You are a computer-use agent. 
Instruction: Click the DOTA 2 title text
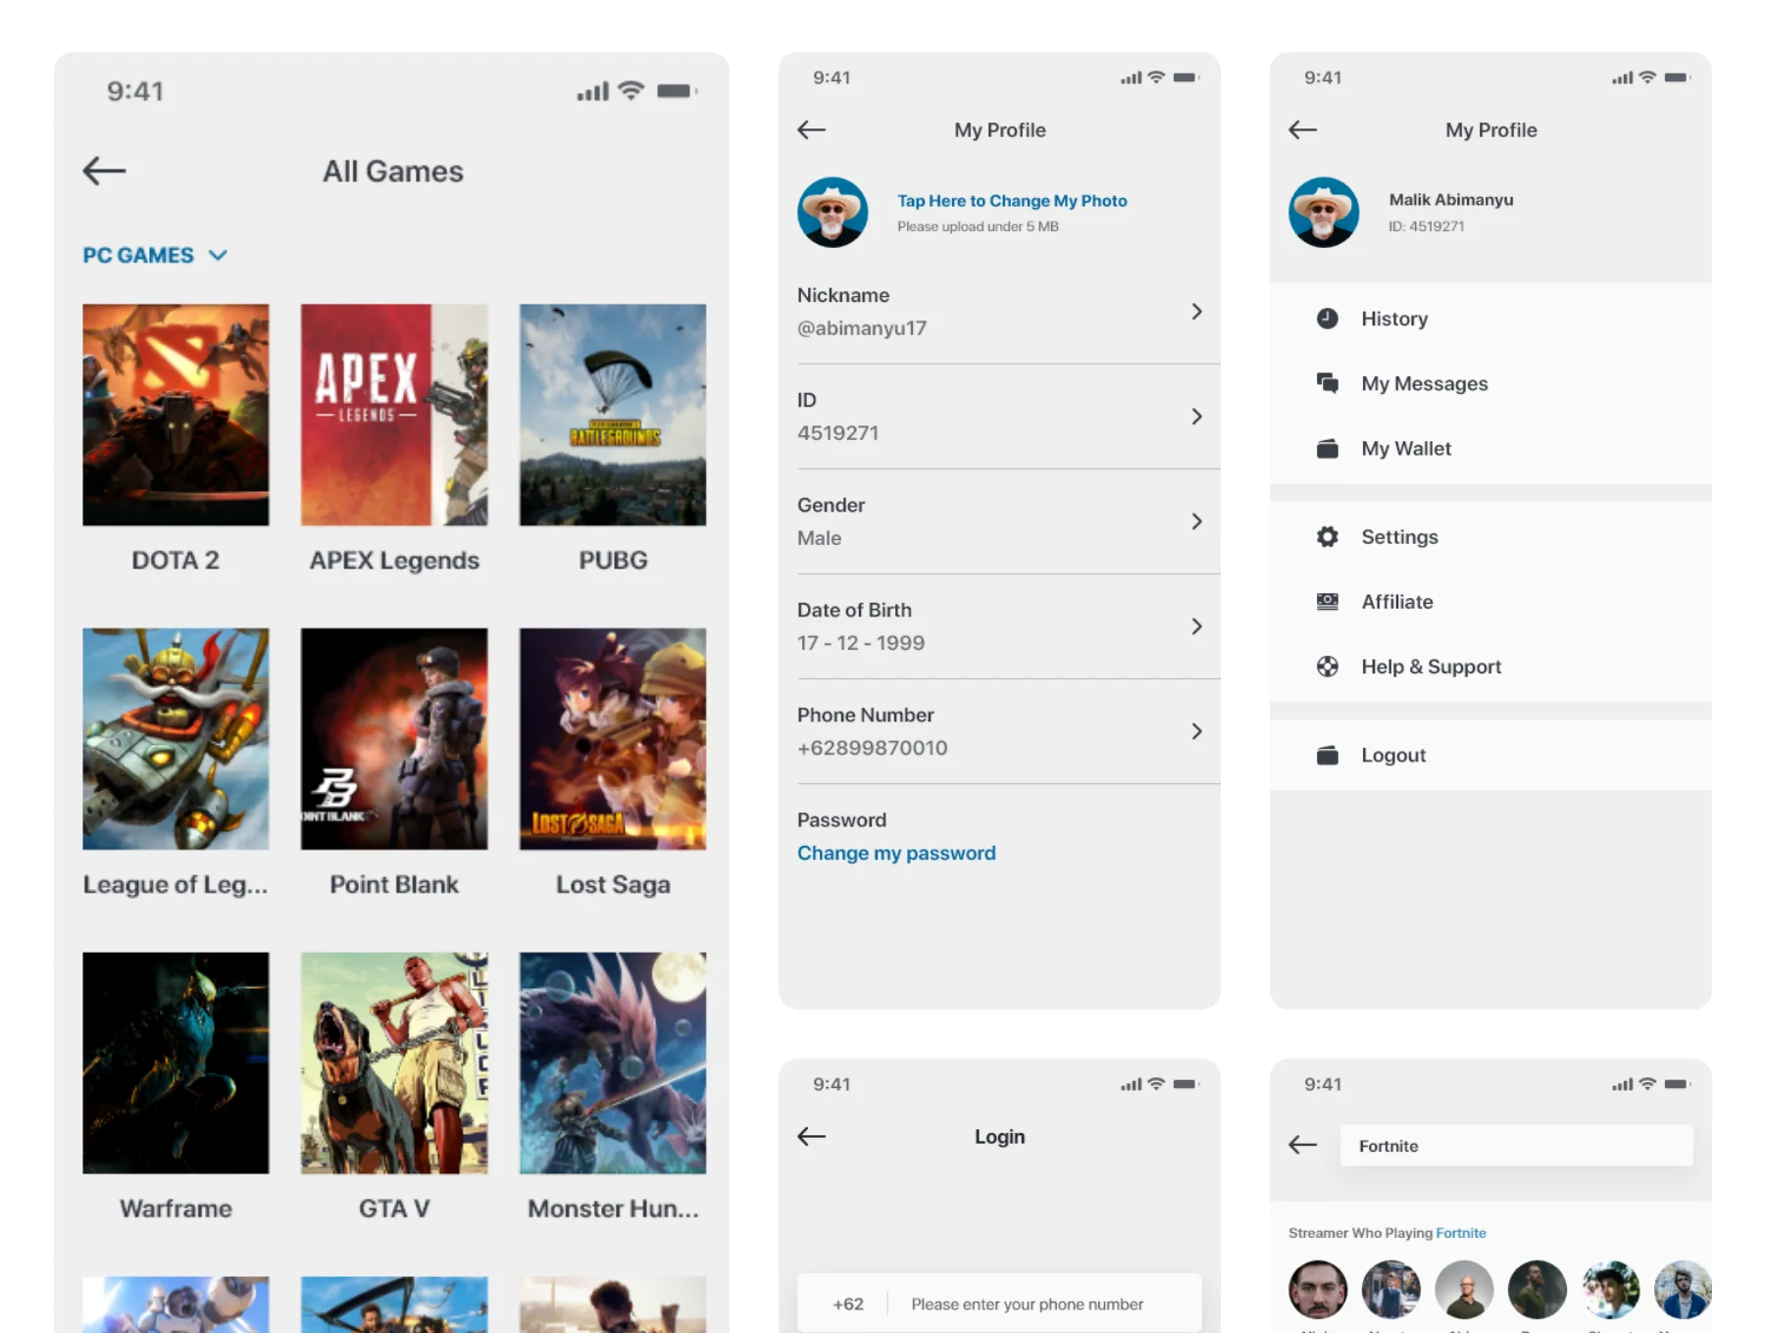(x=176, y=560)
